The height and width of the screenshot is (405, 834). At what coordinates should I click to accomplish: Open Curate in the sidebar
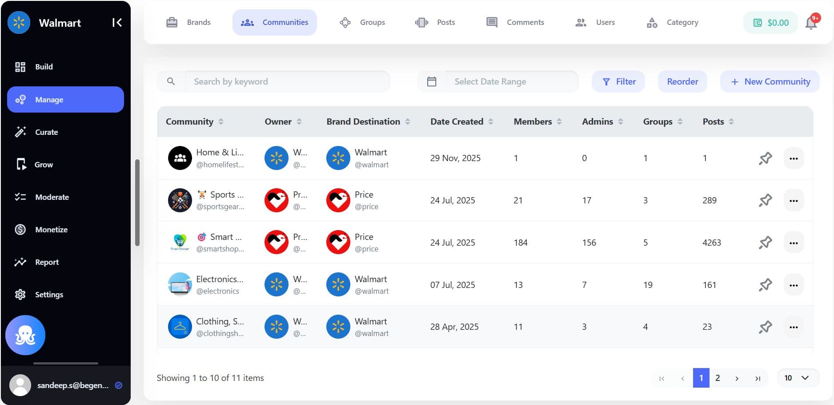pos(65,132)
